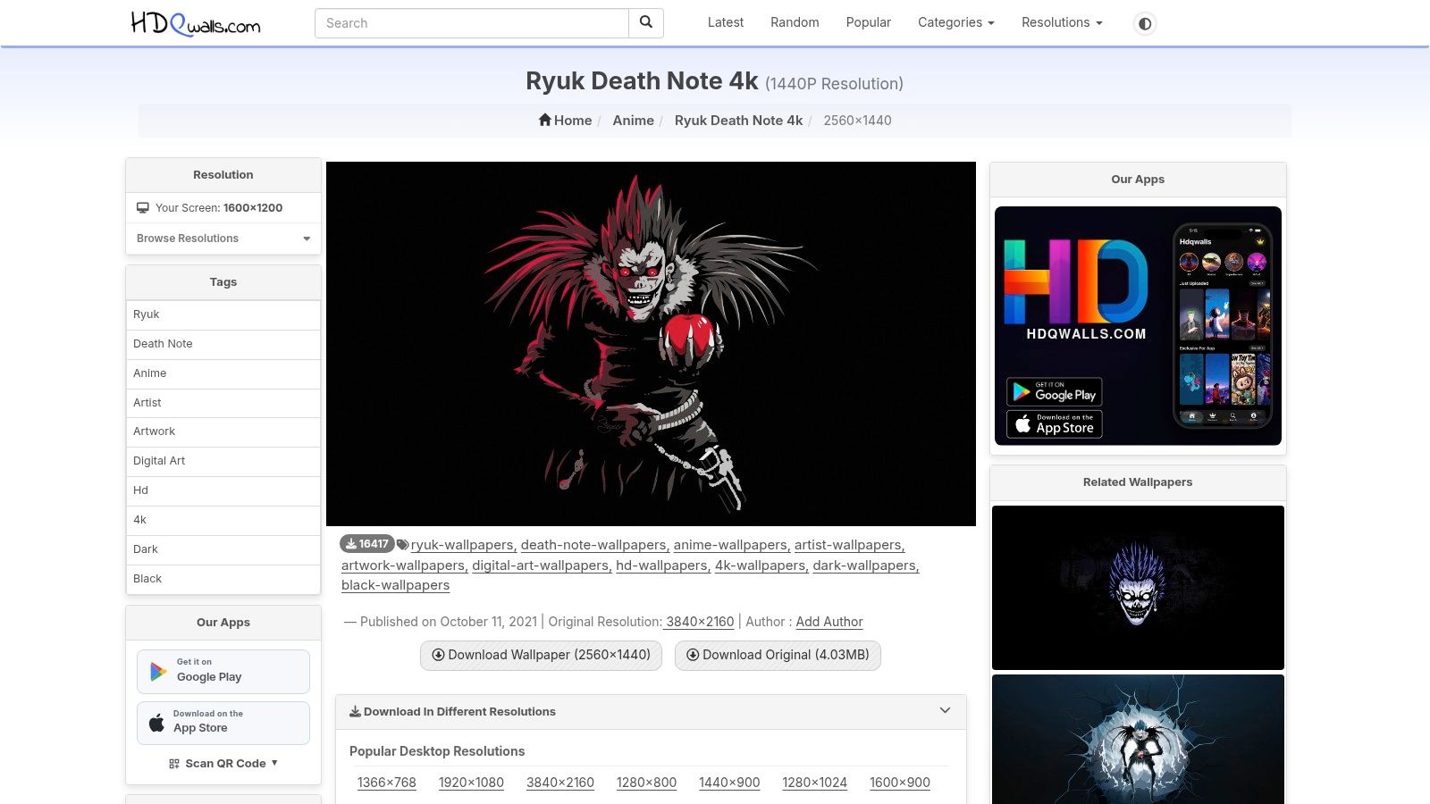Click the dark-wallpapers tag link

click(x=866, y=565)
